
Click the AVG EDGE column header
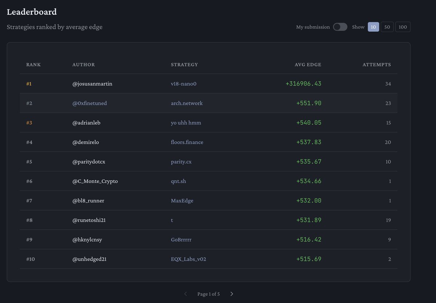pyautogui.click(x=308, y=65)
